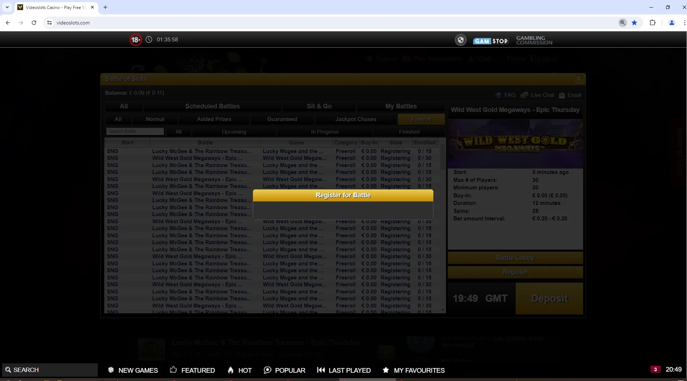Viewport: 687px width, 381px height.
Task: Open the My Battles tab
Action: click(401, 106)
